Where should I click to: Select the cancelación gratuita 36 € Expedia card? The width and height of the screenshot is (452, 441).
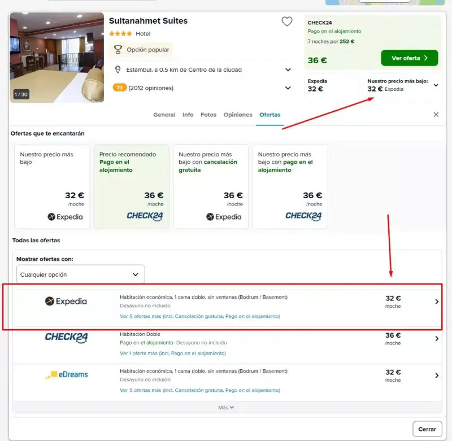(210, 187)
